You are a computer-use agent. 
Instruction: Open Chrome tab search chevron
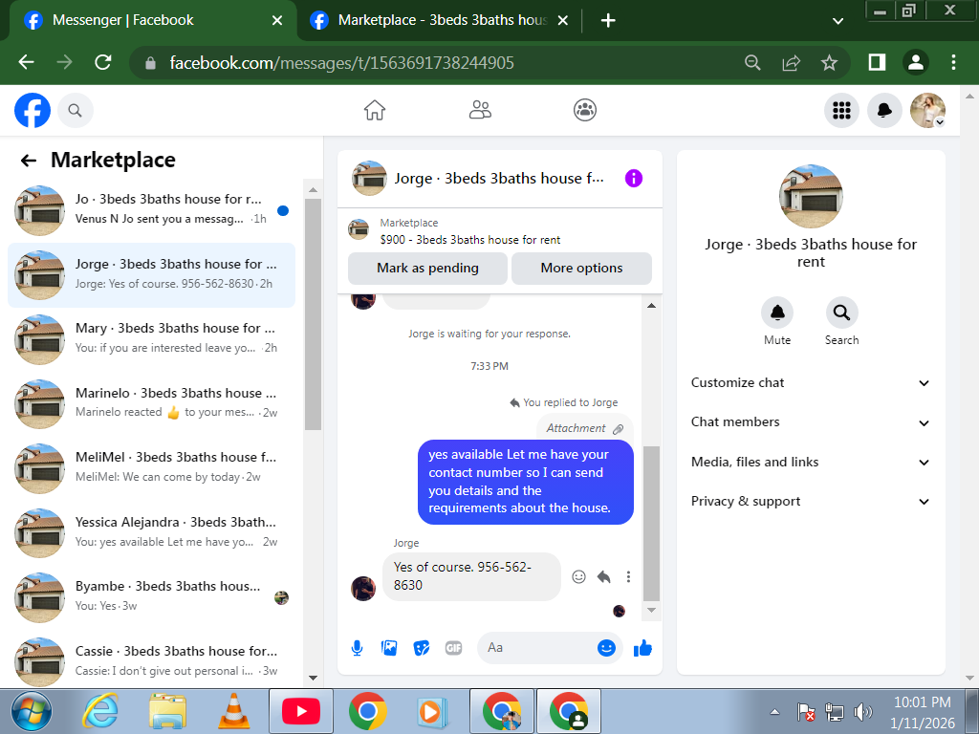[x=838, y=21]
